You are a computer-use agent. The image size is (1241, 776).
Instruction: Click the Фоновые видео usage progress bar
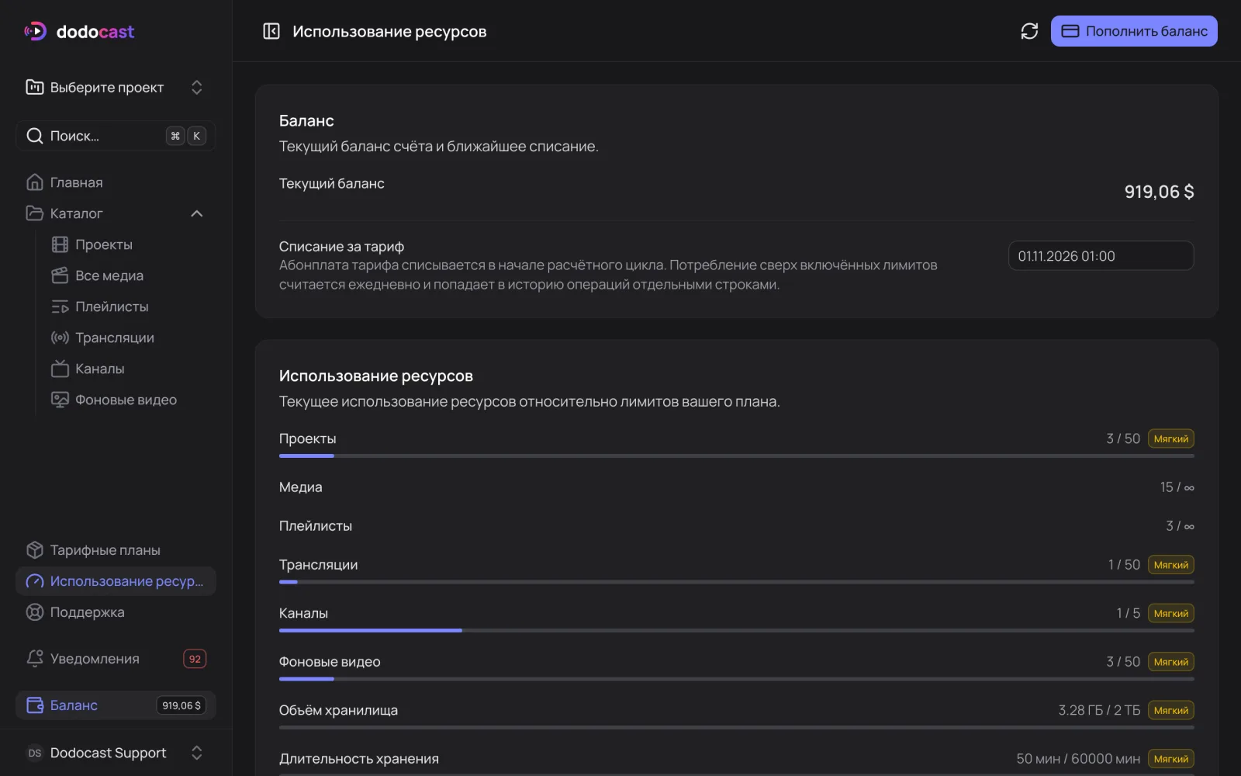click(x=736, y=679)
